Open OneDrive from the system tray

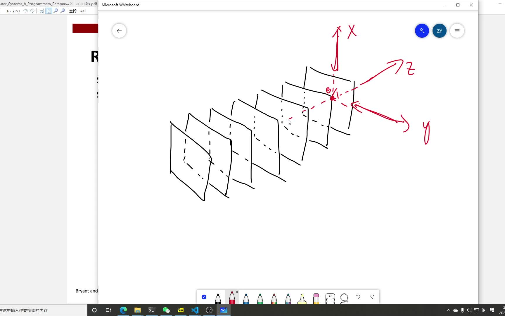pos(456,310)
